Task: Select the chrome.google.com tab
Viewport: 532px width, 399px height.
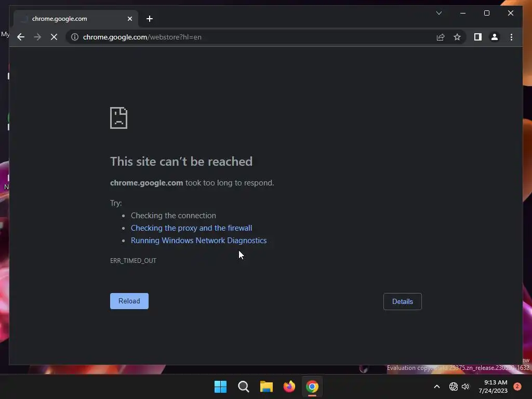Action: [75, 19]
